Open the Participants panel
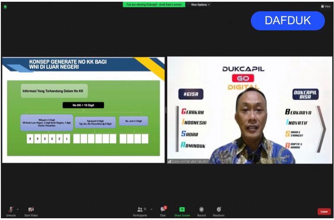Image resolution: width=334 pixels, height=220 pixels. (140, 210)
